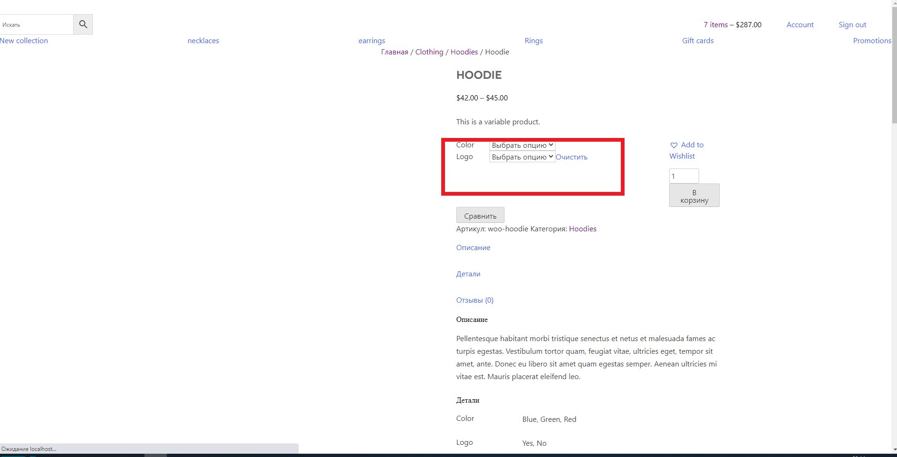
Task: Click the text This is a variable product.
Action: pyautogui.click(x=498, y=122)
